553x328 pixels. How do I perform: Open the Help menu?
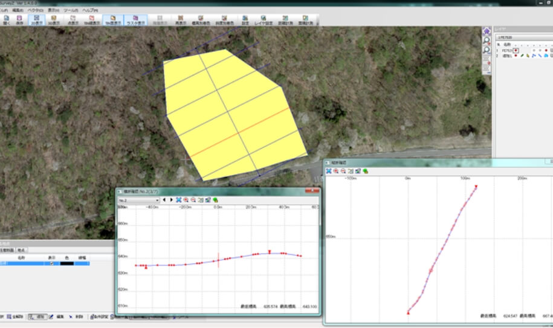pyautogui.click(x=89, y=10)
